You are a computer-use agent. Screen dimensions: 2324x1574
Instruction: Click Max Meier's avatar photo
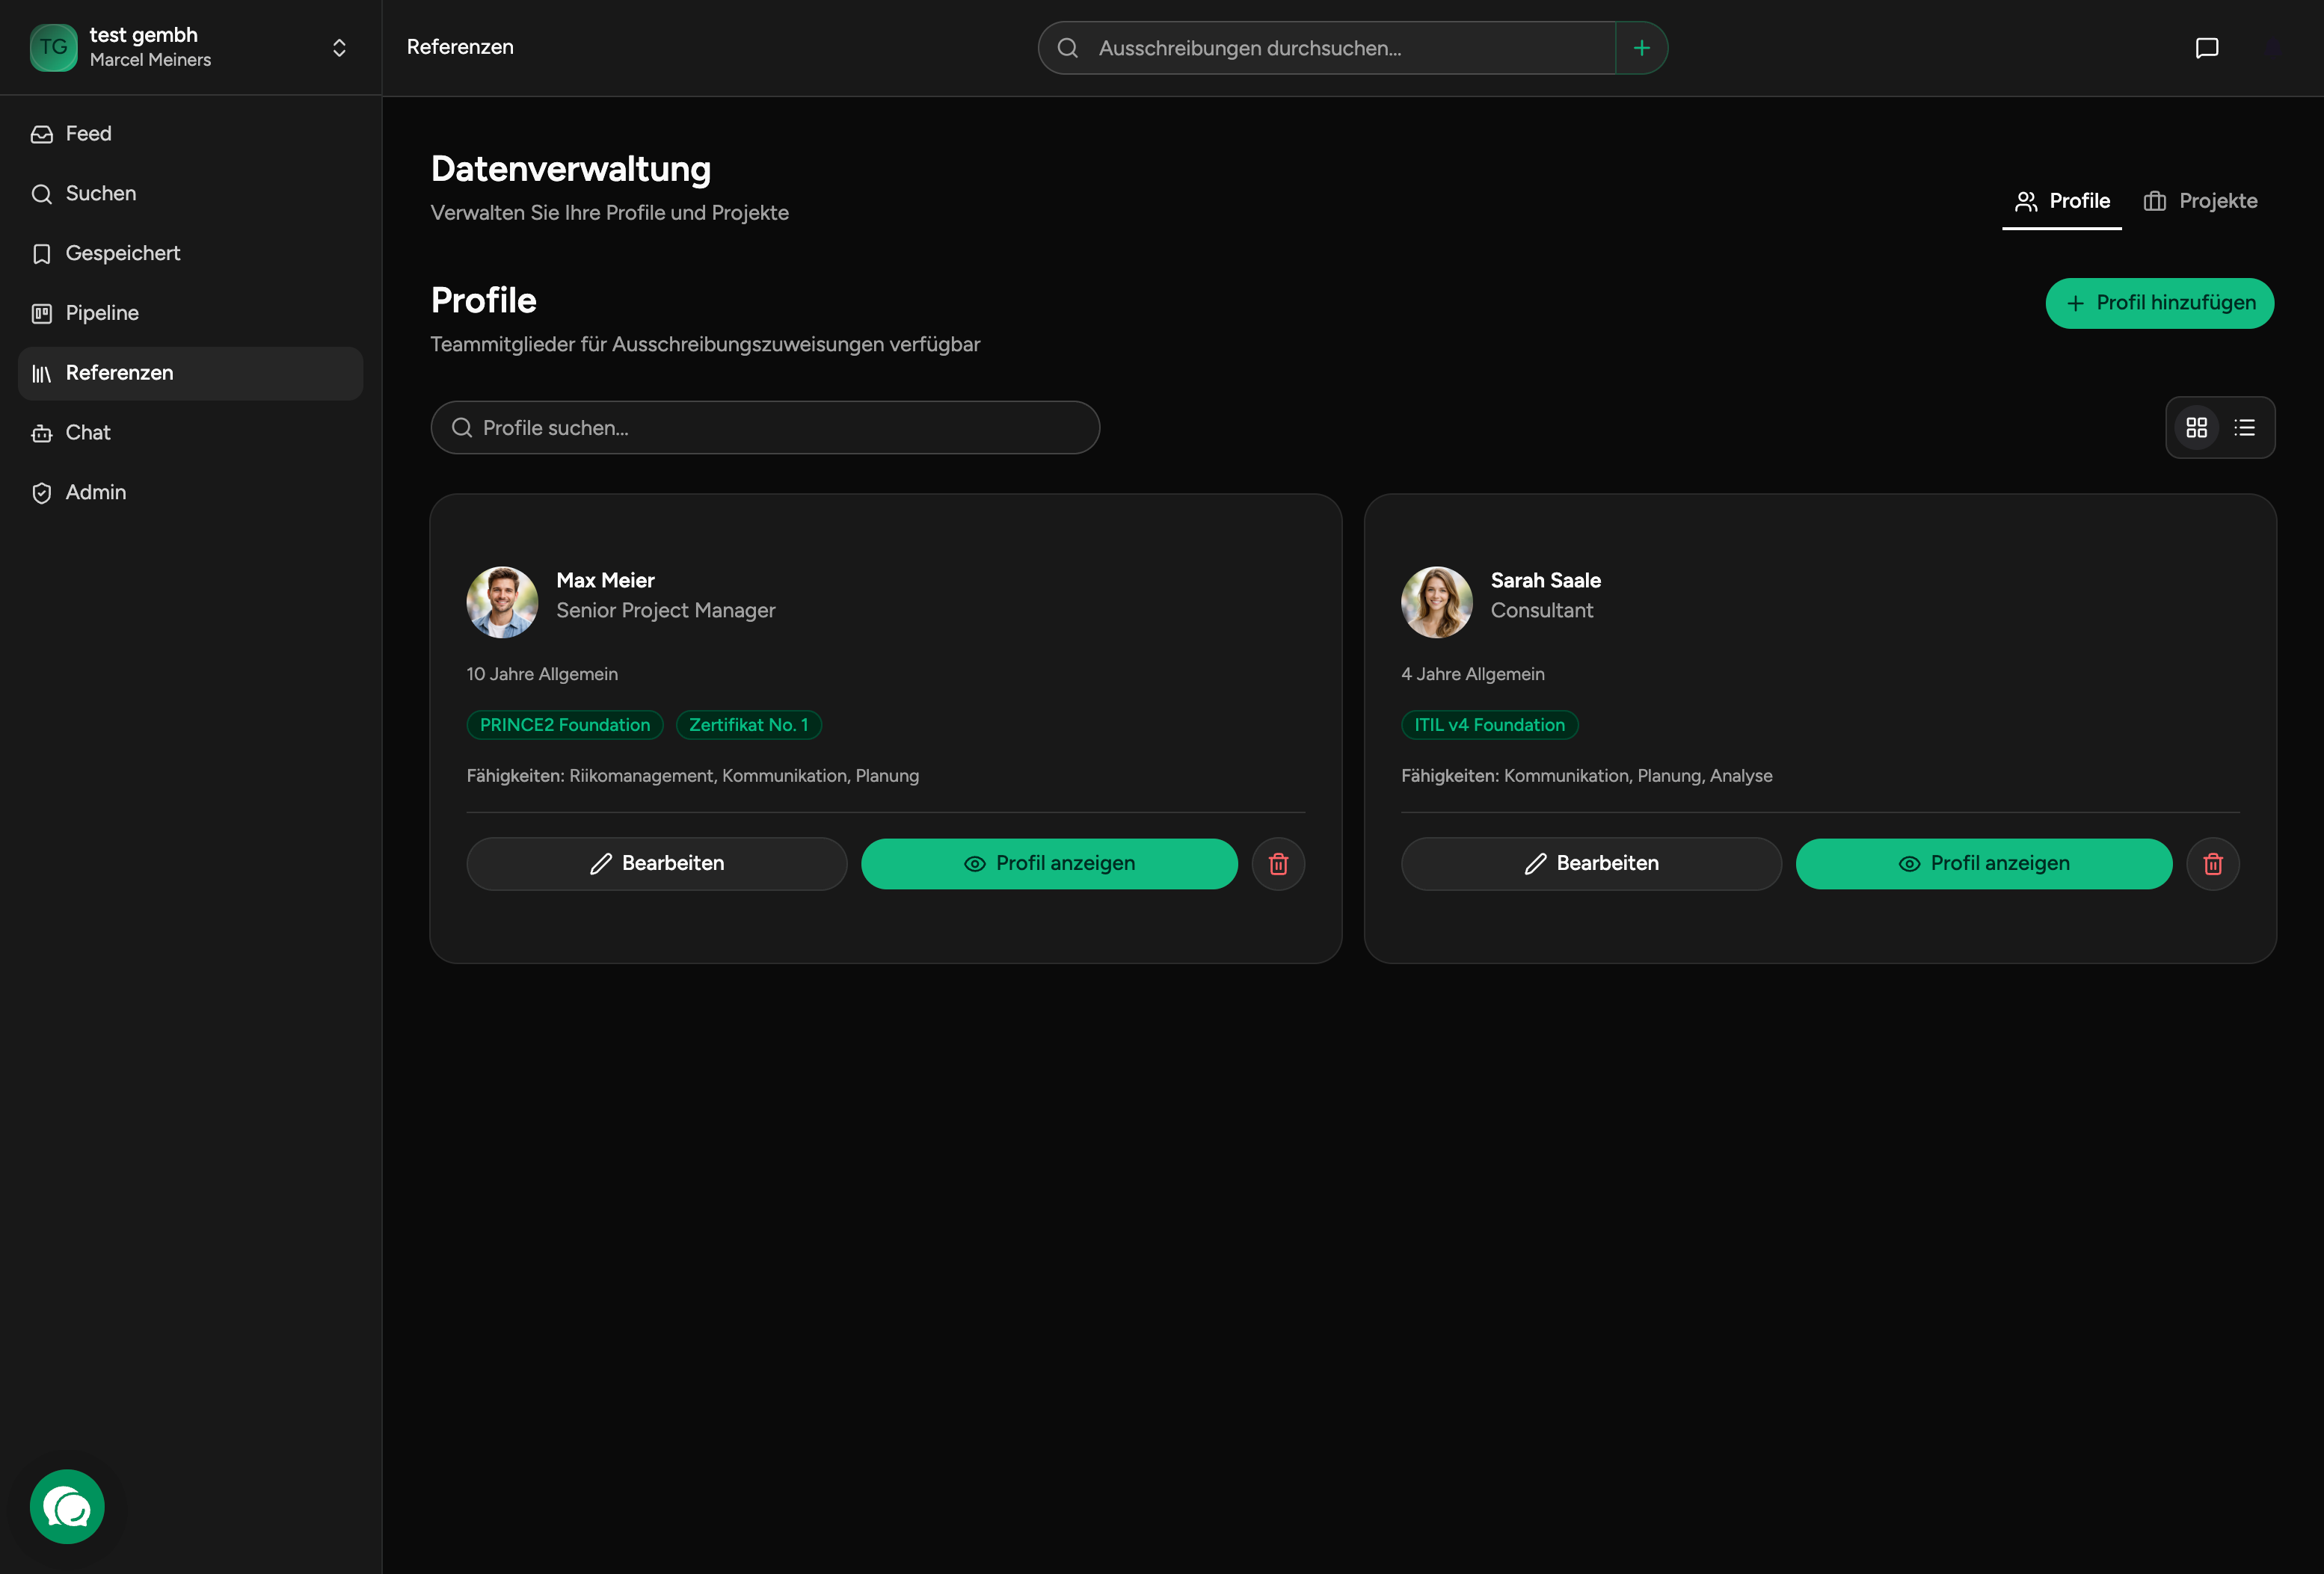pyautogui.click(x=502, y=602)
